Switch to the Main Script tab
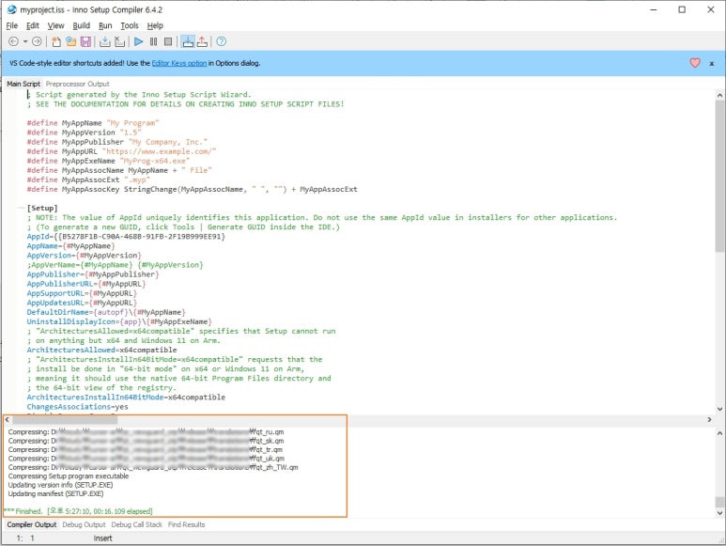 pos(23,84)
